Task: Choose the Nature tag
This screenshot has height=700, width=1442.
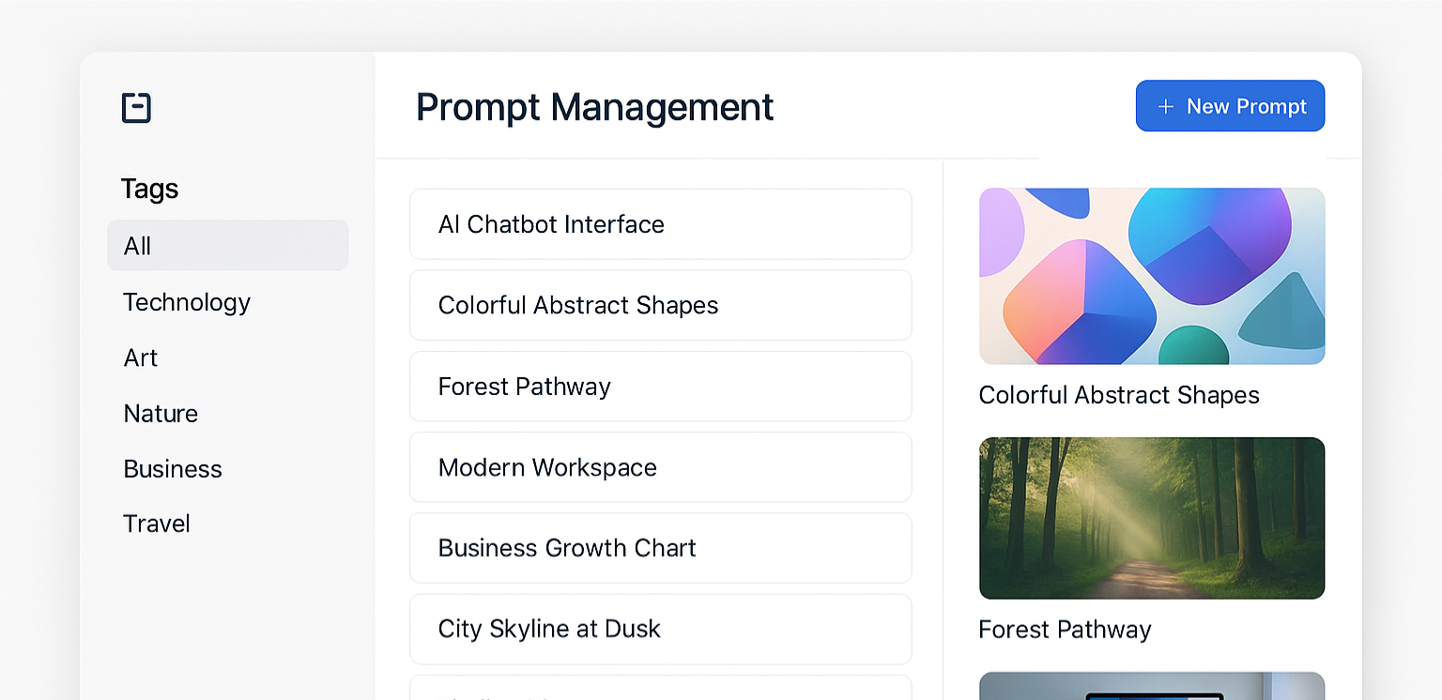Action: pos(161,413)
